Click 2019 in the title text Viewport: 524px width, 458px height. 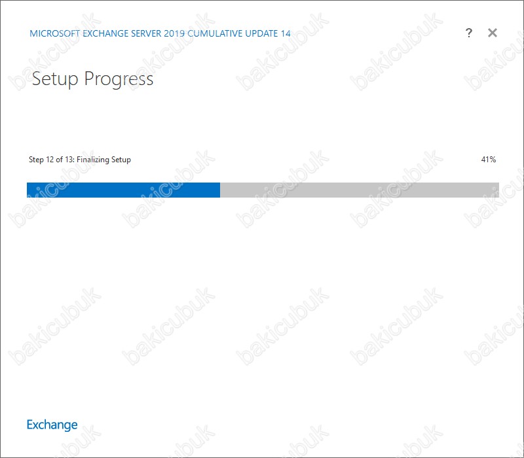click(174, 33)
